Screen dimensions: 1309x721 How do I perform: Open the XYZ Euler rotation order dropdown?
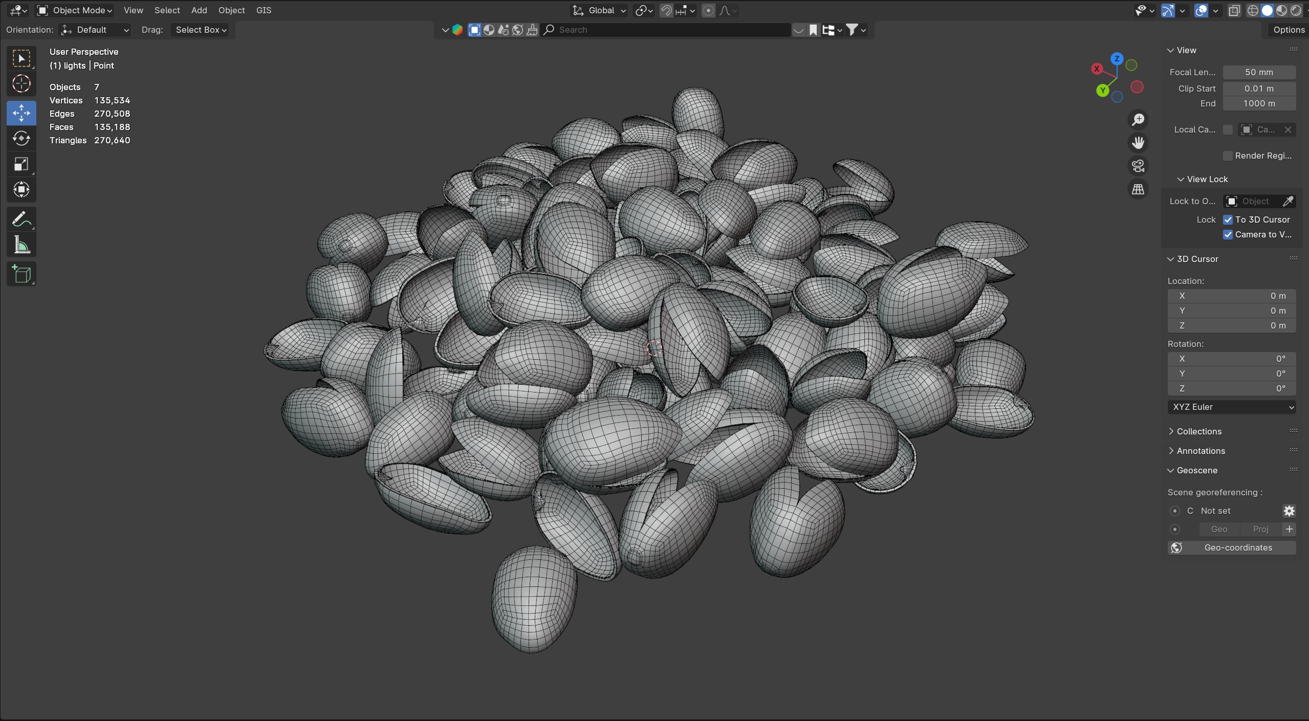[x=1231, y=407]
